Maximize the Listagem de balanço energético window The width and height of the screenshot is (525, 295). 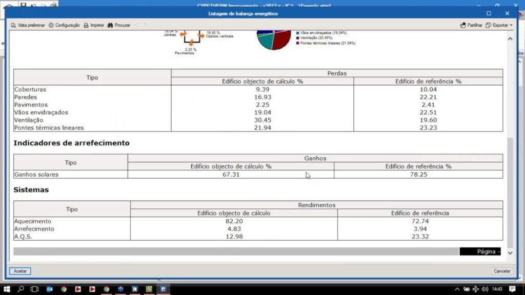point(489,13)
